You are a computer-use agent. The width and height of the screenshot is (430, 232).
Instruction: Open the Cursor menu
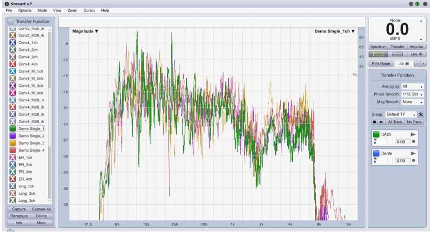coord(89,10)
